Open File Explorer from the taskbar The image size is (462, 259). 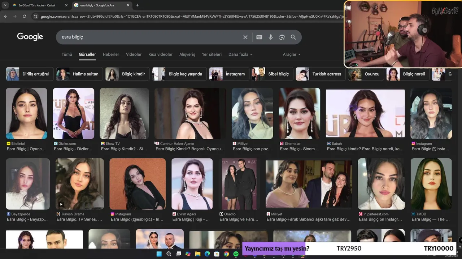[197, 254]
